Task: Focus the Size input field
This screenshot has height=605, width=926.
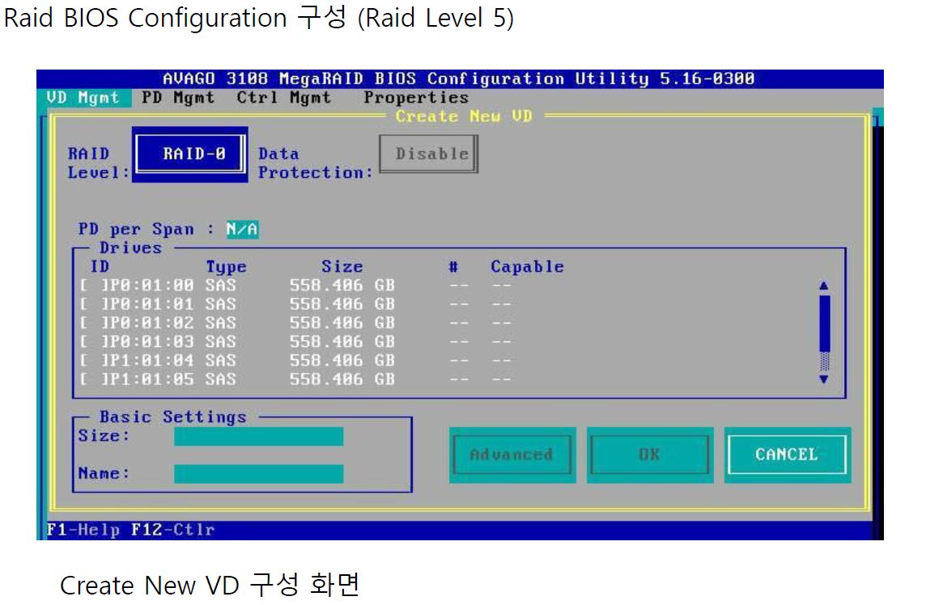Action: click(x=258, y=437)
